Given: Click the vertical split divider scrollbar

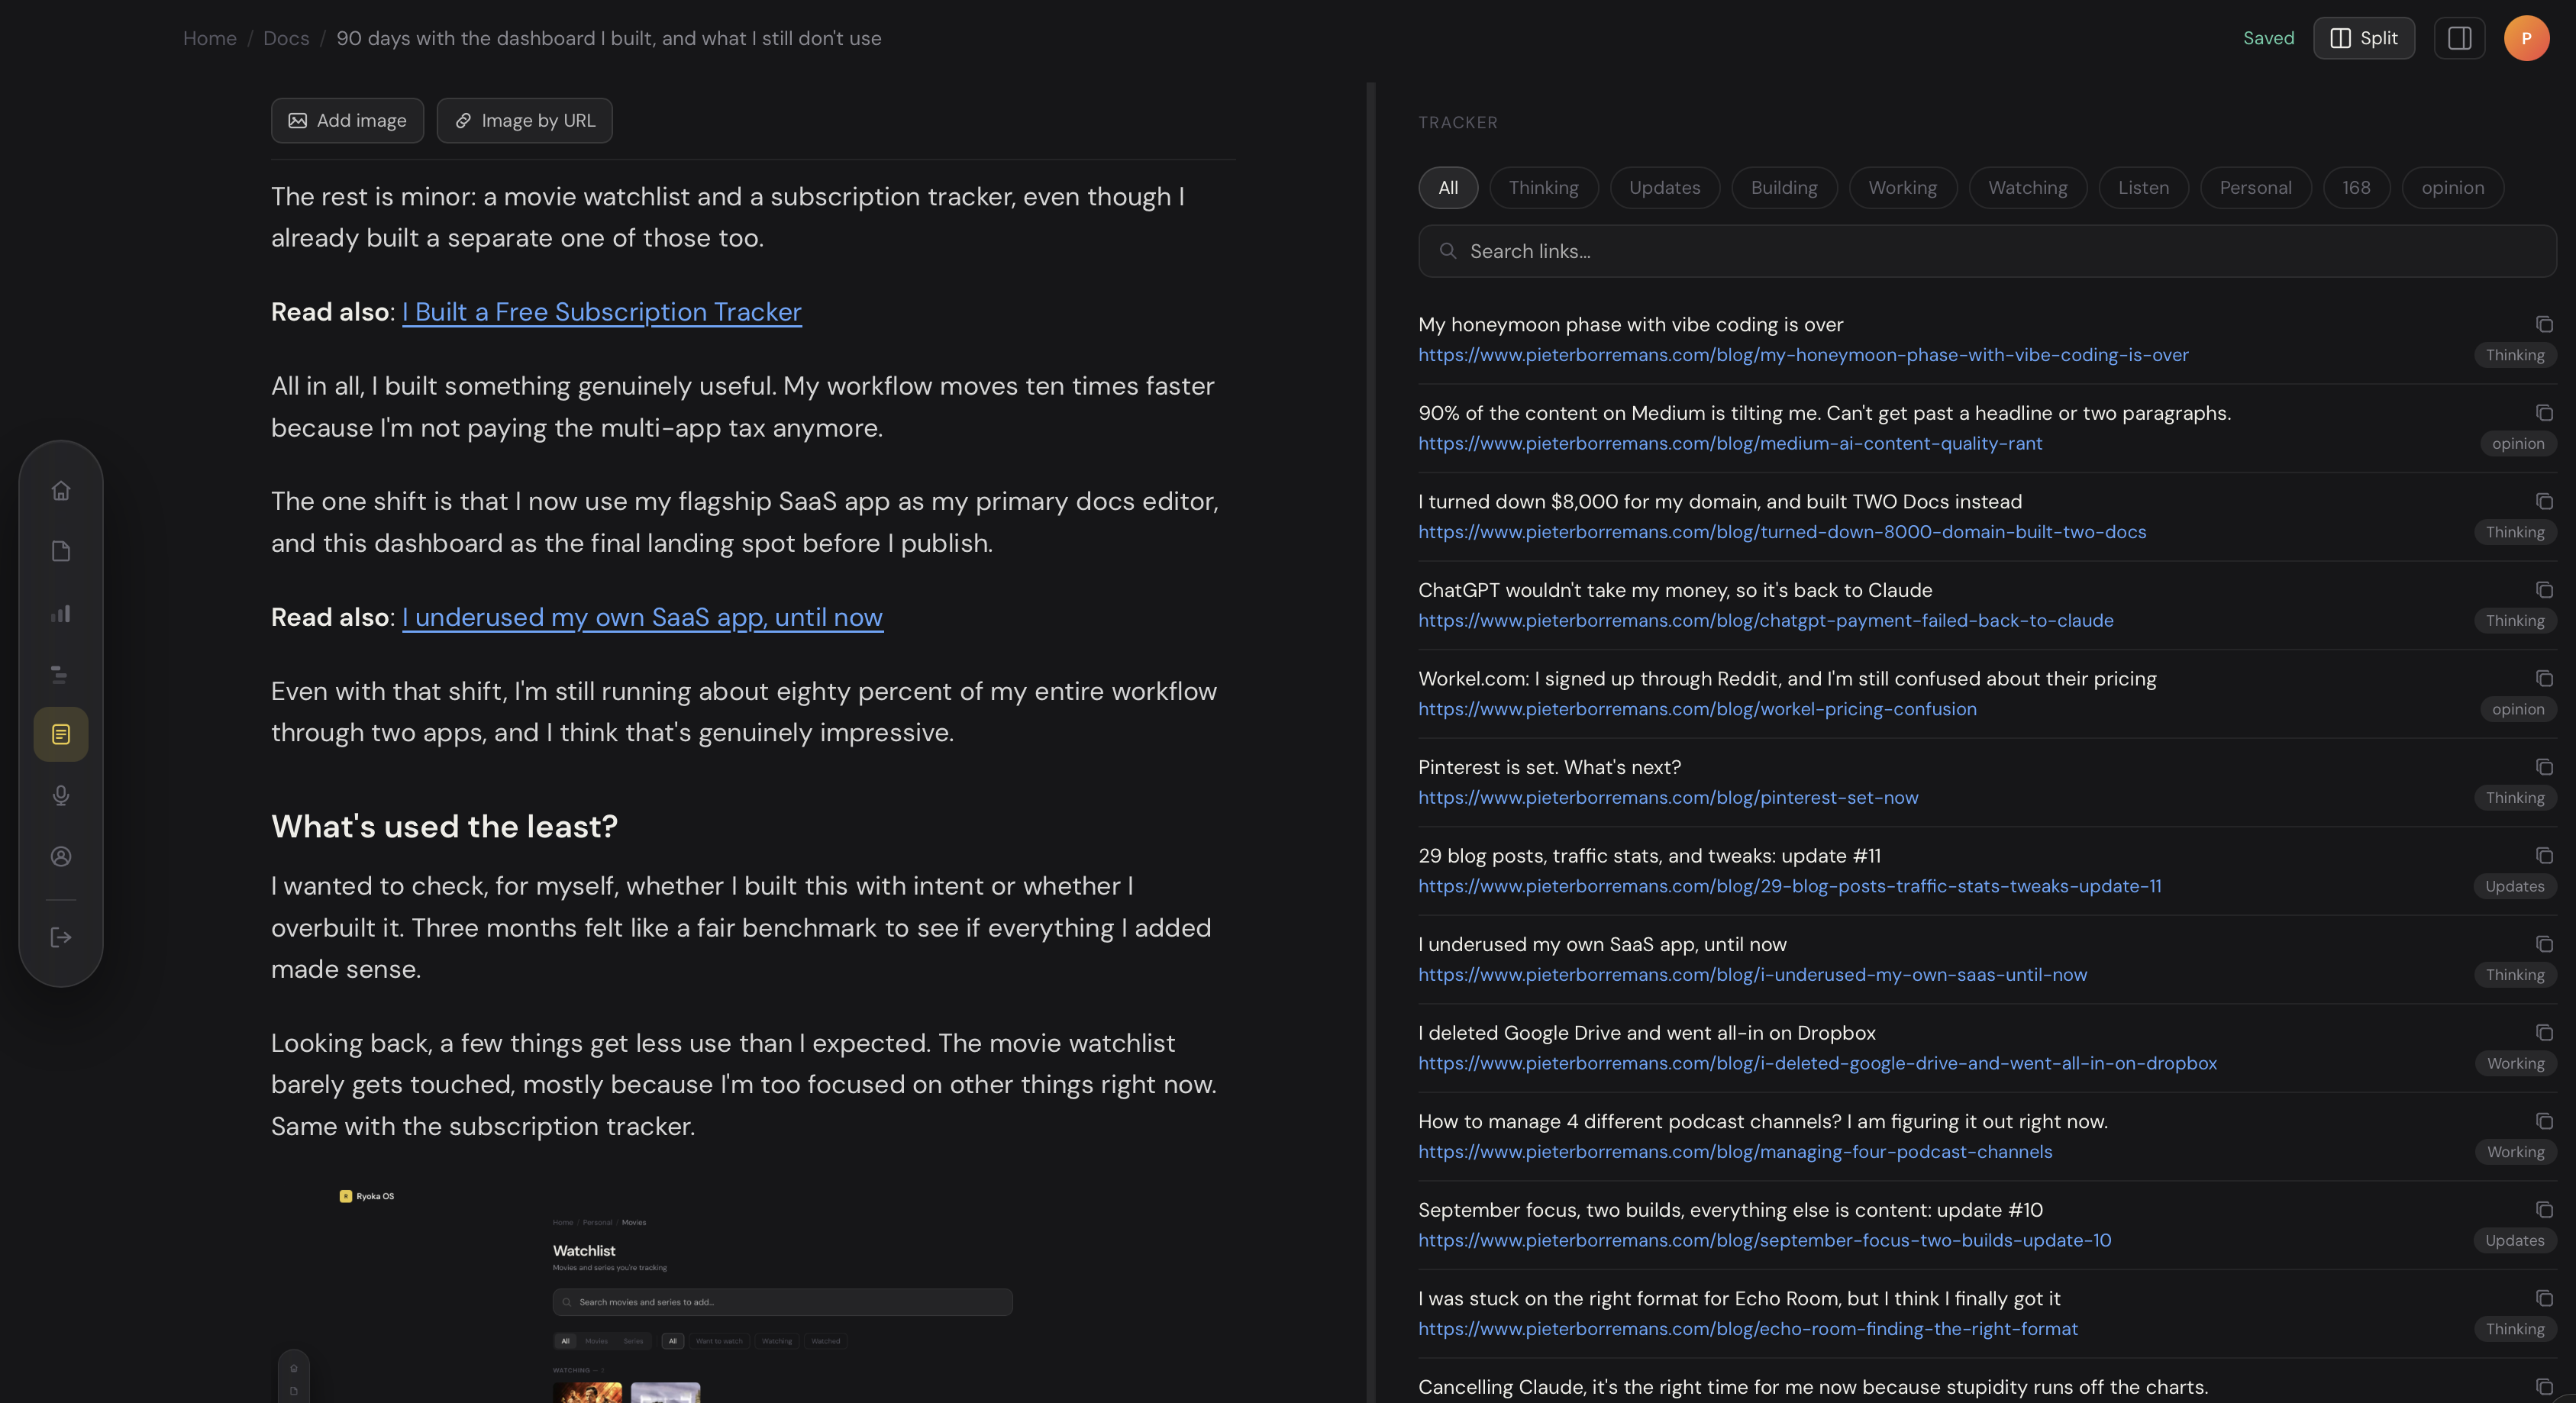Looking at the screenshot, I should pyautogui.click(x=1371, y=742).
